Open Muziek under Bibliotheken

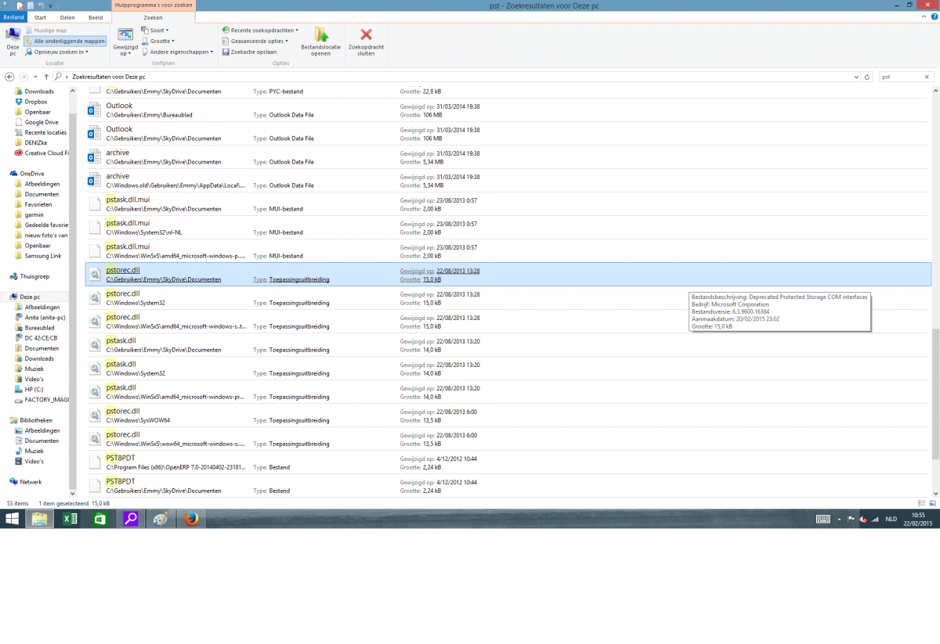pos(34,451)
